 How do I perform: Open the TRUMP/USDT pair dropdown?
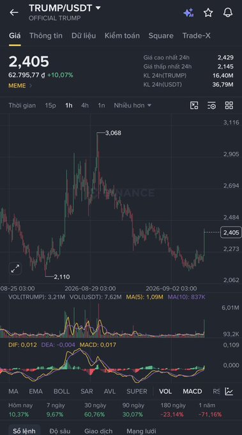pos(98,8)
